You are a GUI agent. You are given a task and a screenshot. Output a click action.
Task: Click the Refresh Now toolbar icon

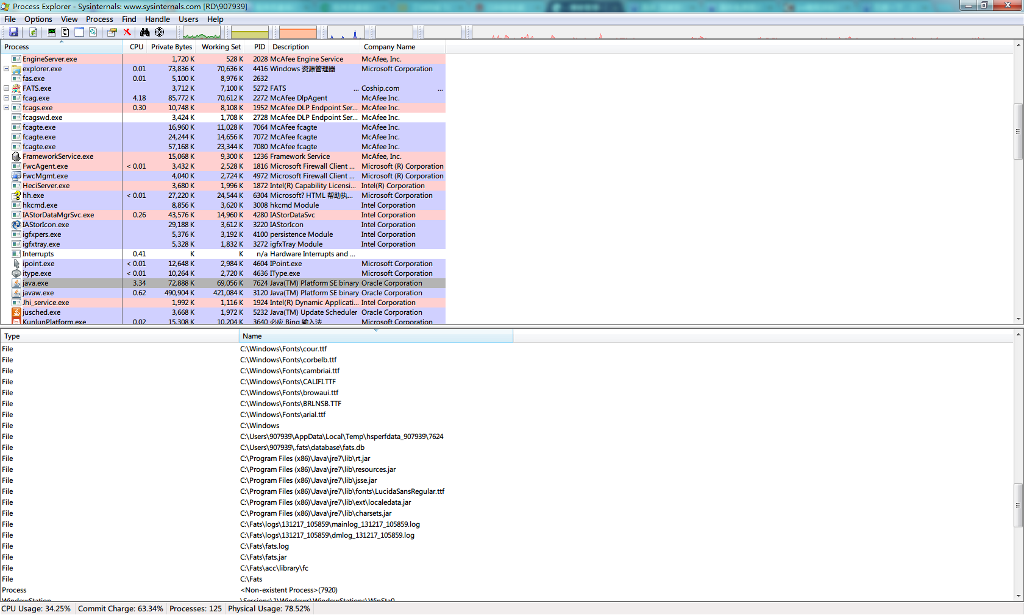click(34, 32)
